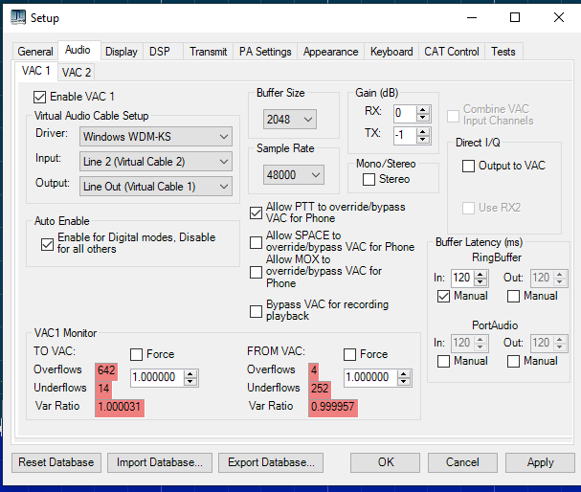This screenshot has height=492, width=581.
Task: Disable the Enable VAC 1 checkbox
Action: (40, 97)
